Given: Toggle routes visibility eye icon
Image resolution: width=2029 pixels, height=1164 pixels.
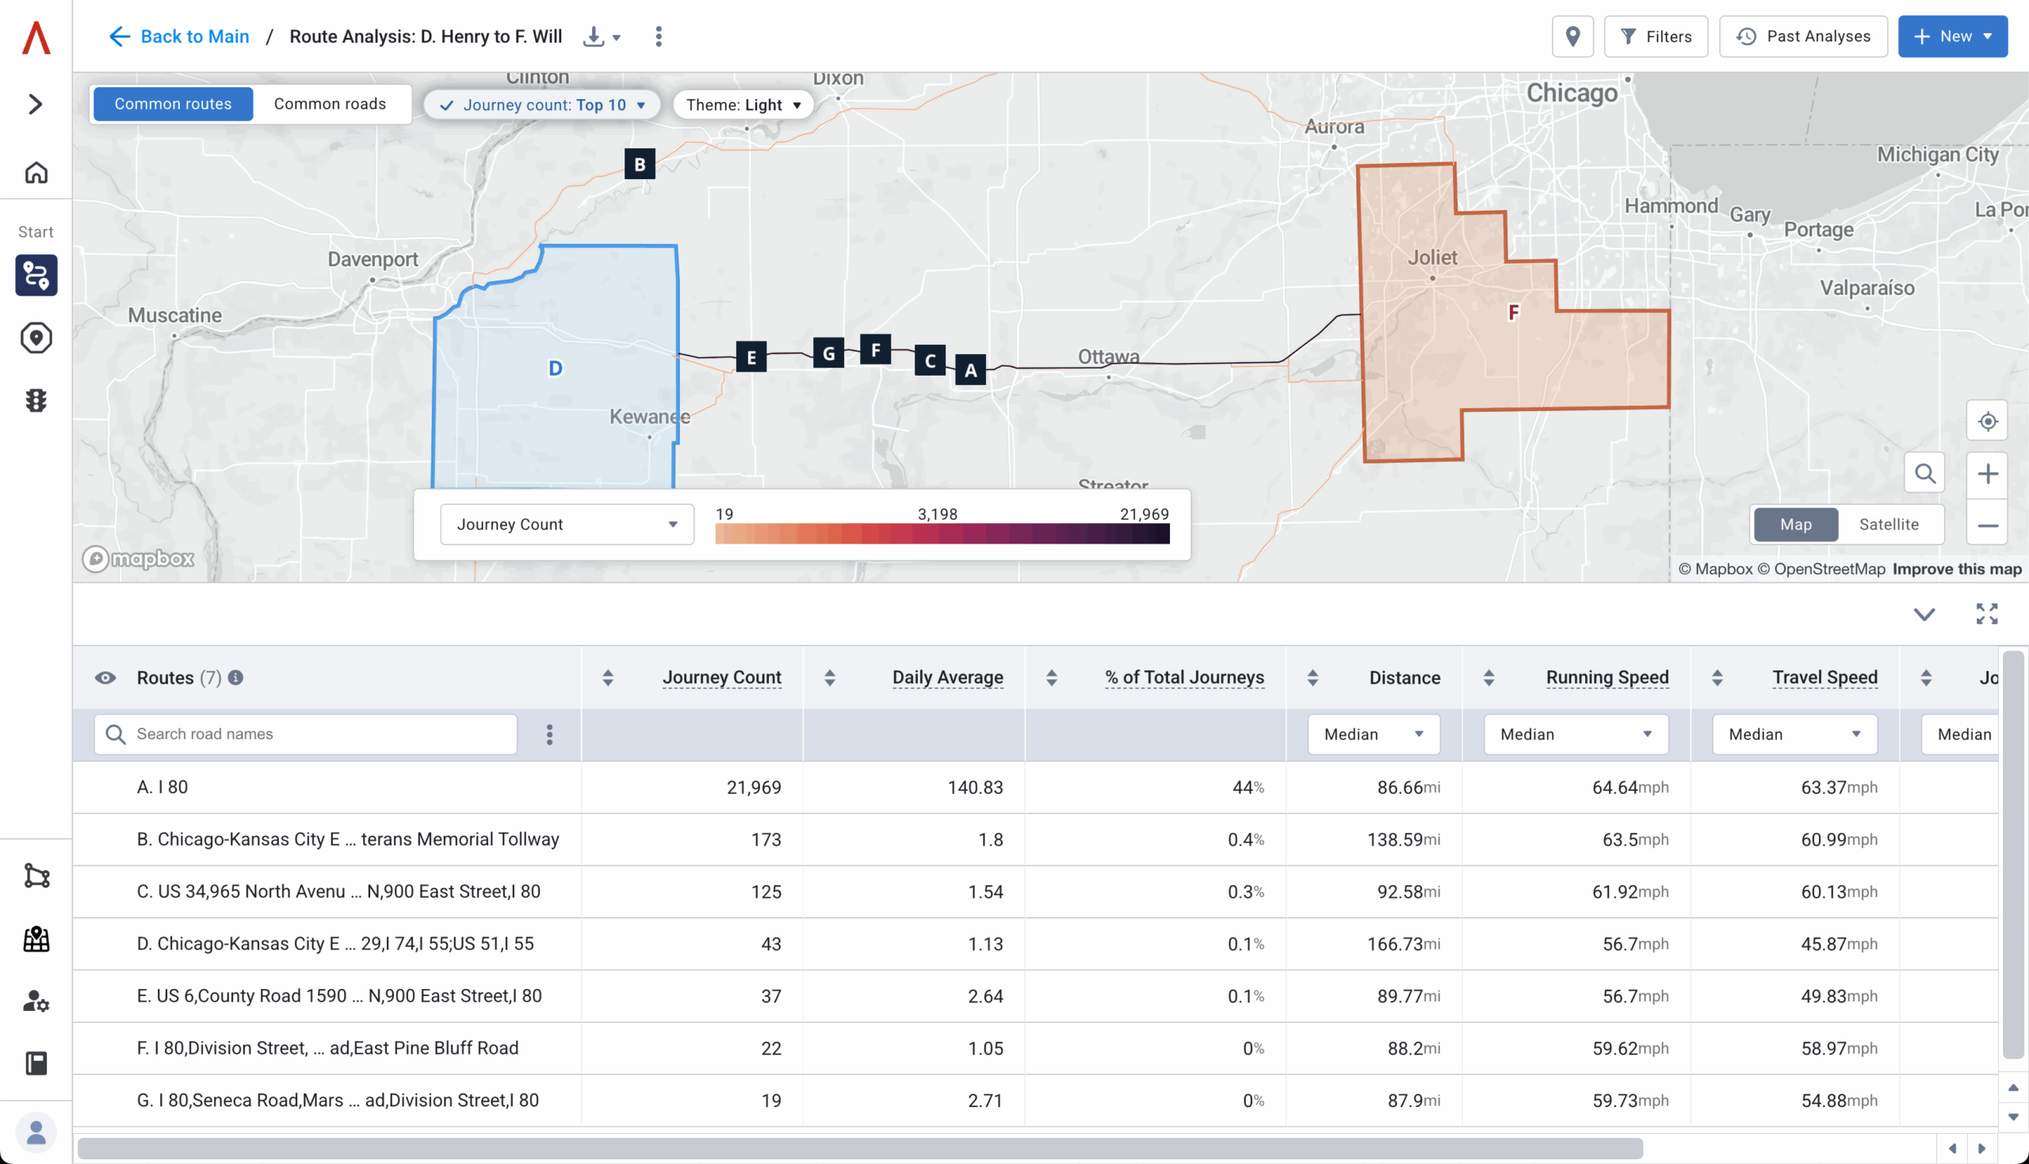Looking at the screenshot, I should pyautogui.click(x=105, y=678).
